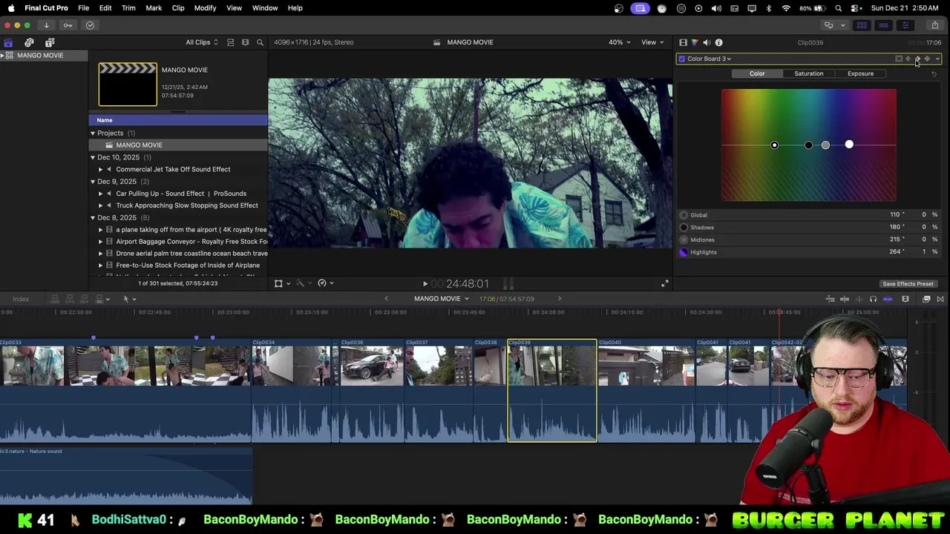Go to previous keyframe in Color Board
This screenshot has width=950, height=534.
tap(908, 59)
